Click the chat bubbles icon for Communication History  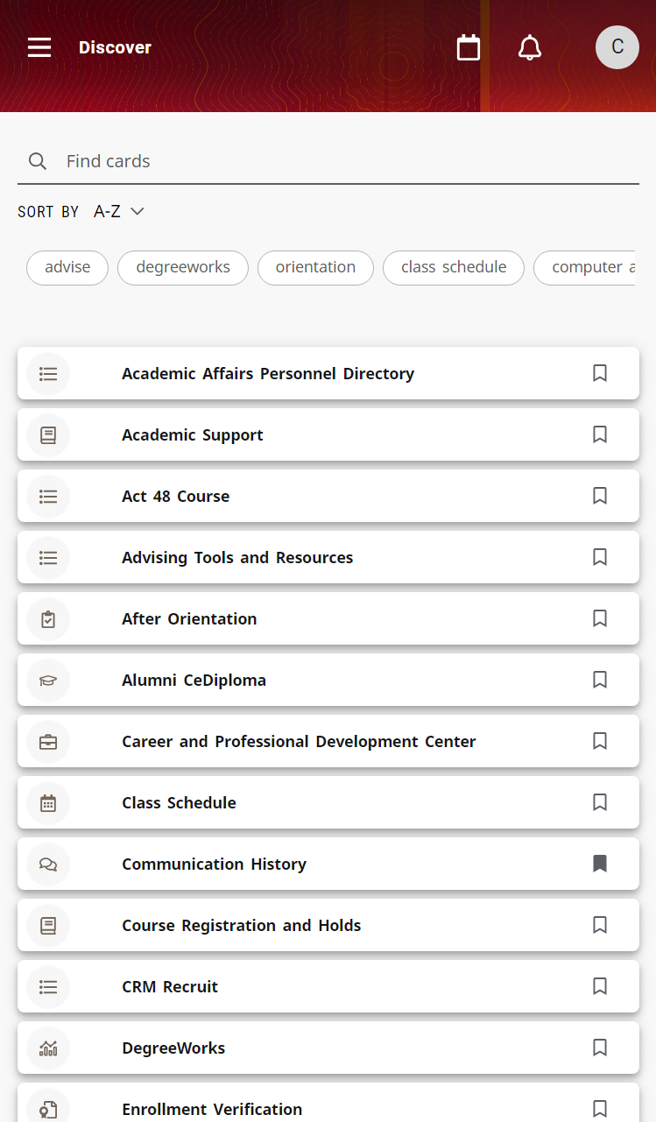point(48,864)
